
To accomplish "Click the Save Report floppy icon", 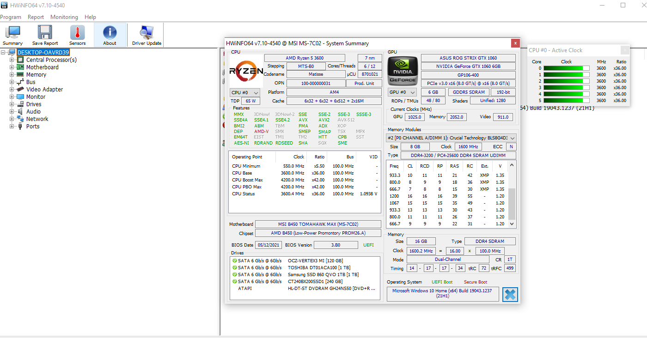I will pyautogui.click(x=45, y=32).
